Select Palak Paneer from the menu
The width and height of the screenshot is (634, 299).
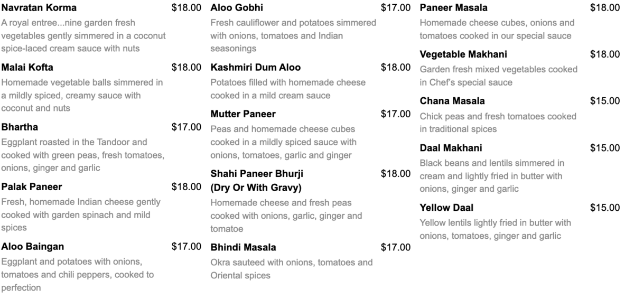coord(32,187)
